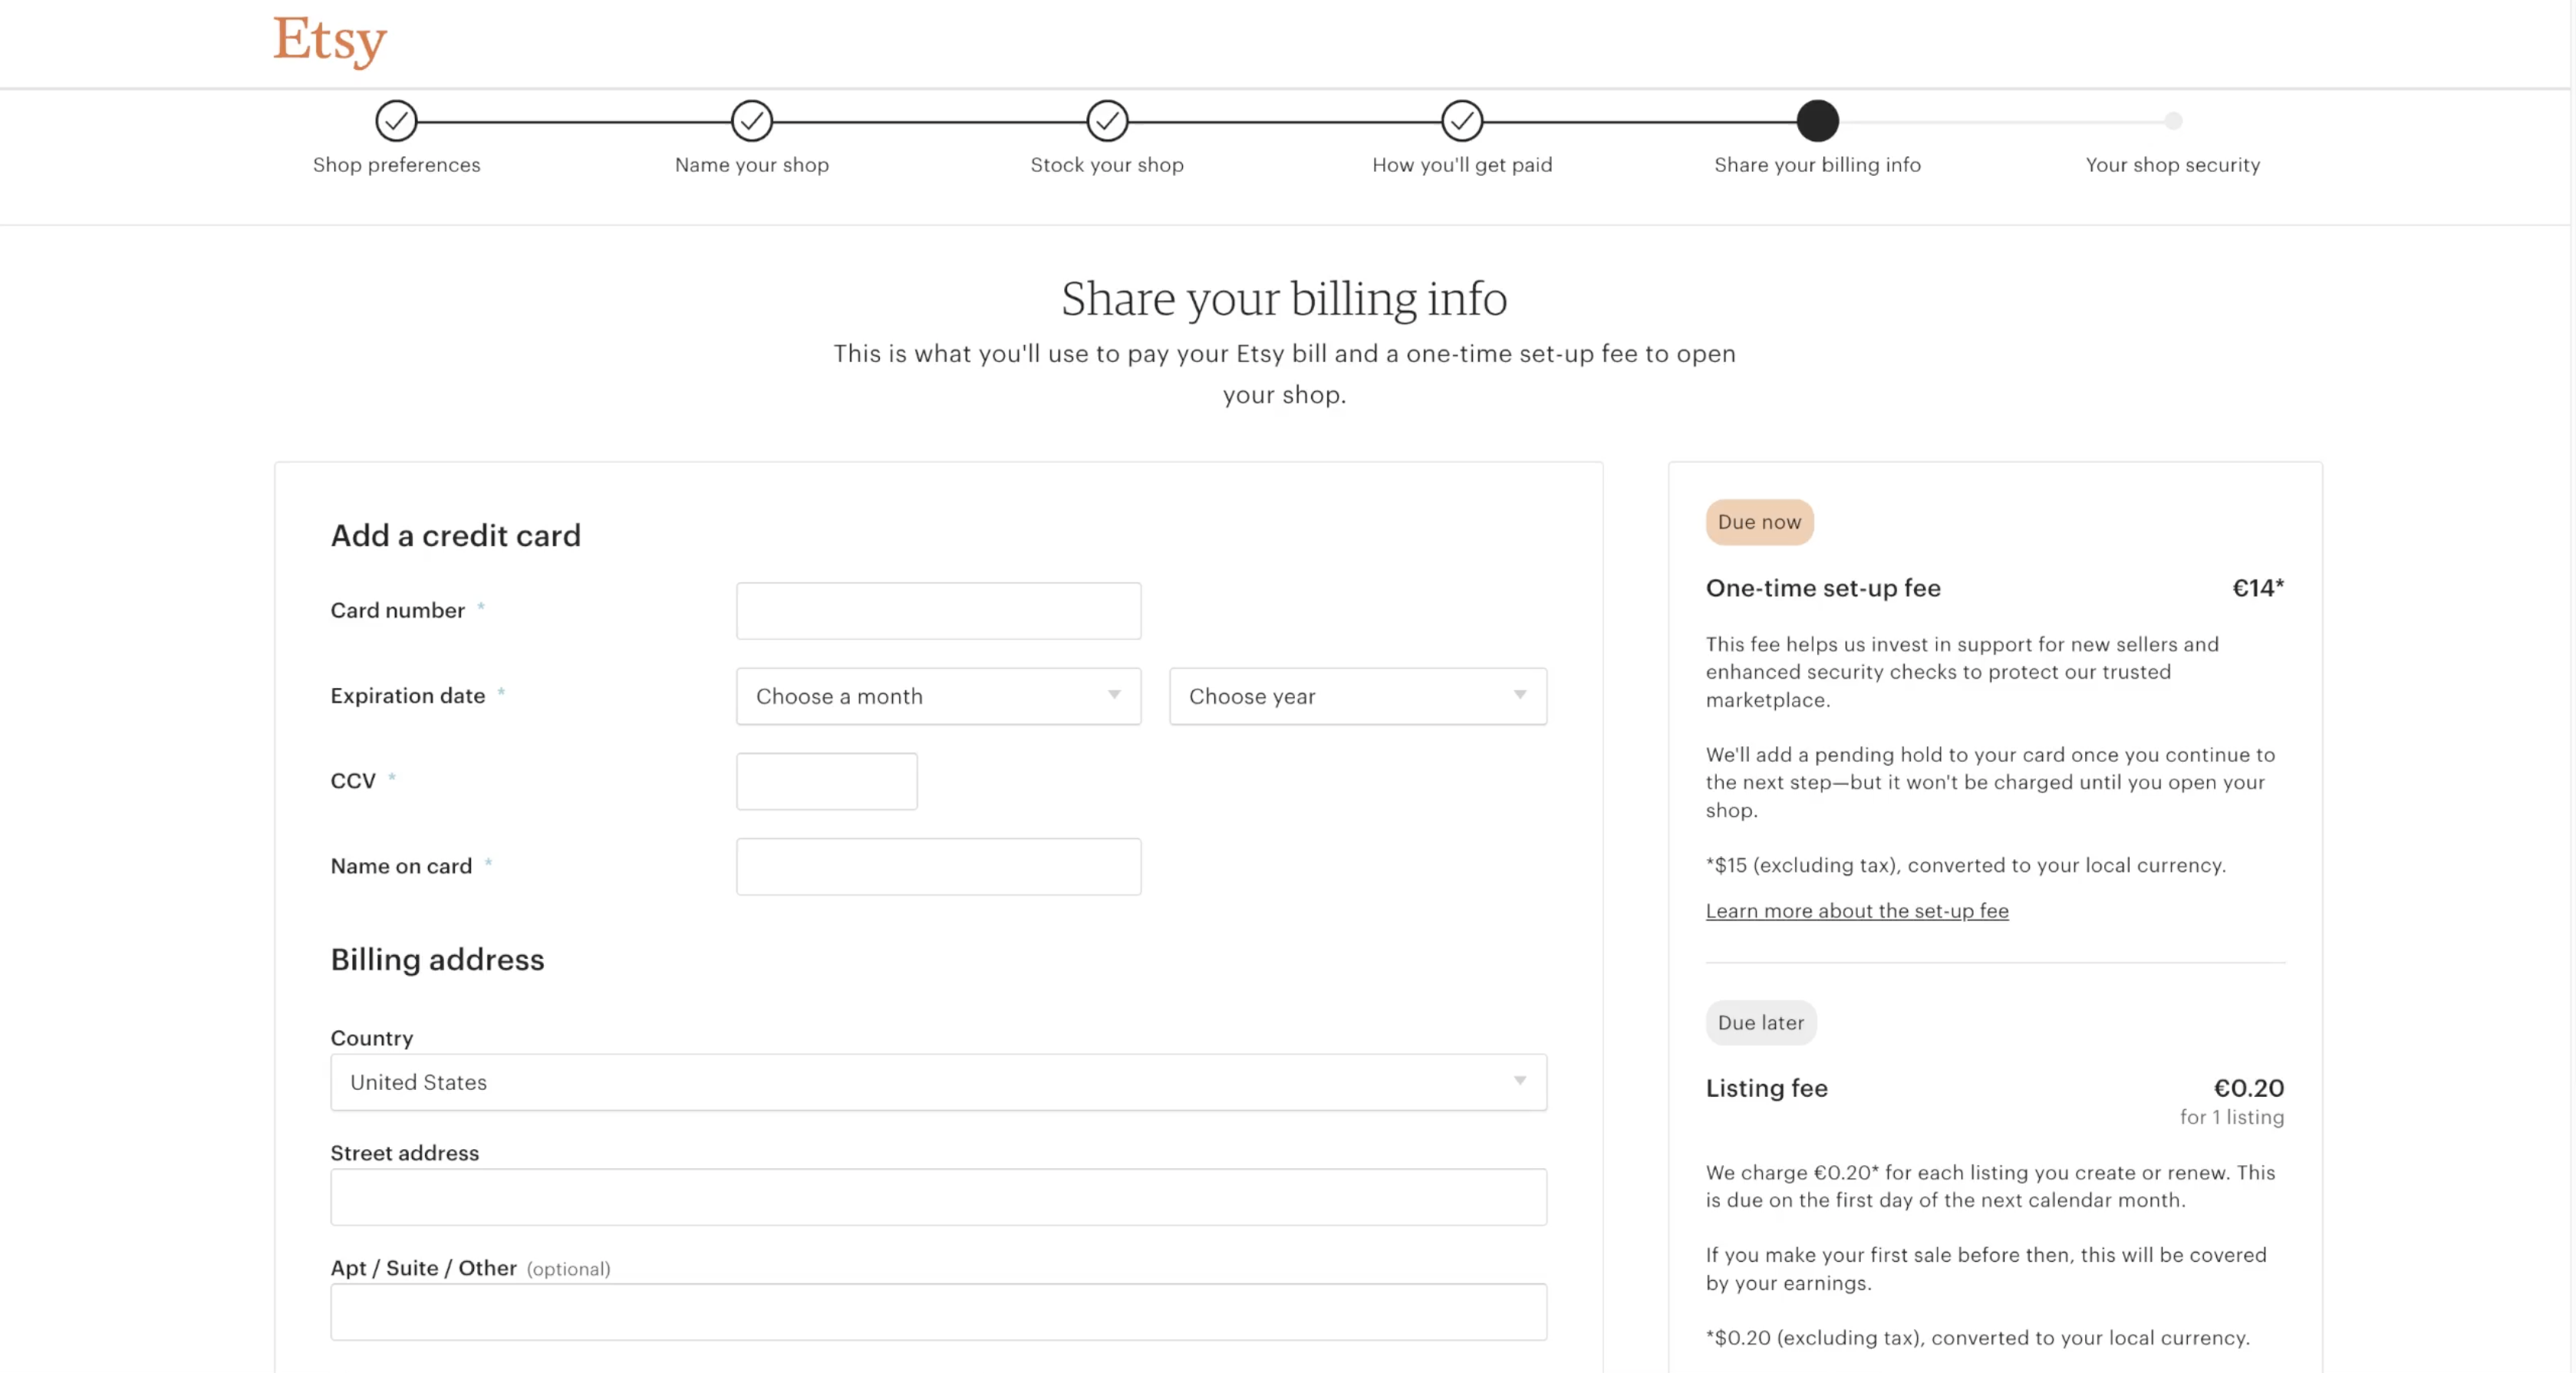Viewport: 2576px width, 1373px height.
Task: Focus the Card number field
Action: (938, 611)
